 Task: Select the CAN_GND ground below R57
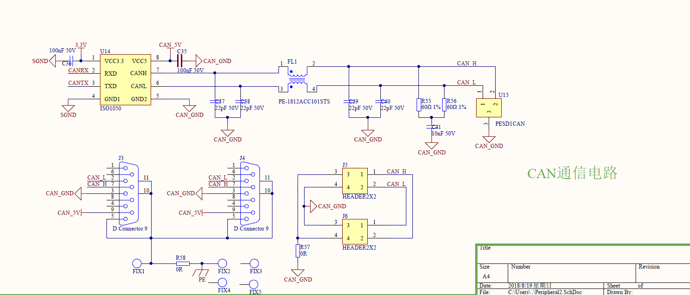298,276
